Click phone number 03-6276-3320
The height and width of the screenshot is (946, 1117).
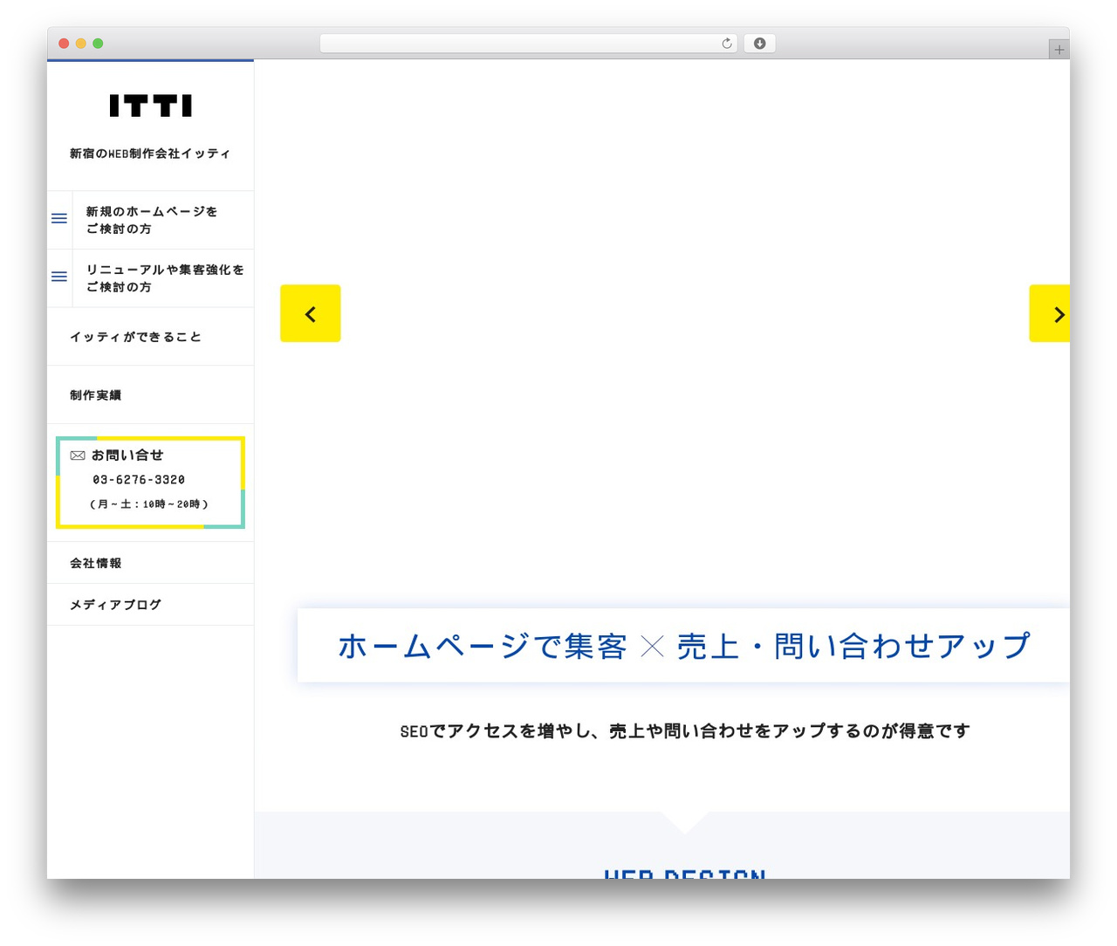pos(139,480)
